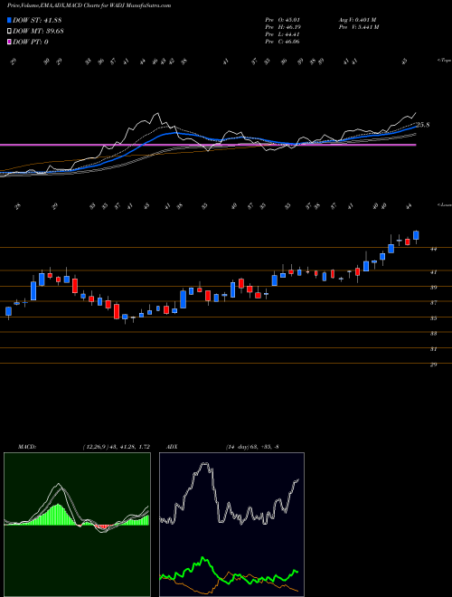Select the 'Pre H: 46.19' high value

[x=282, y=27]
